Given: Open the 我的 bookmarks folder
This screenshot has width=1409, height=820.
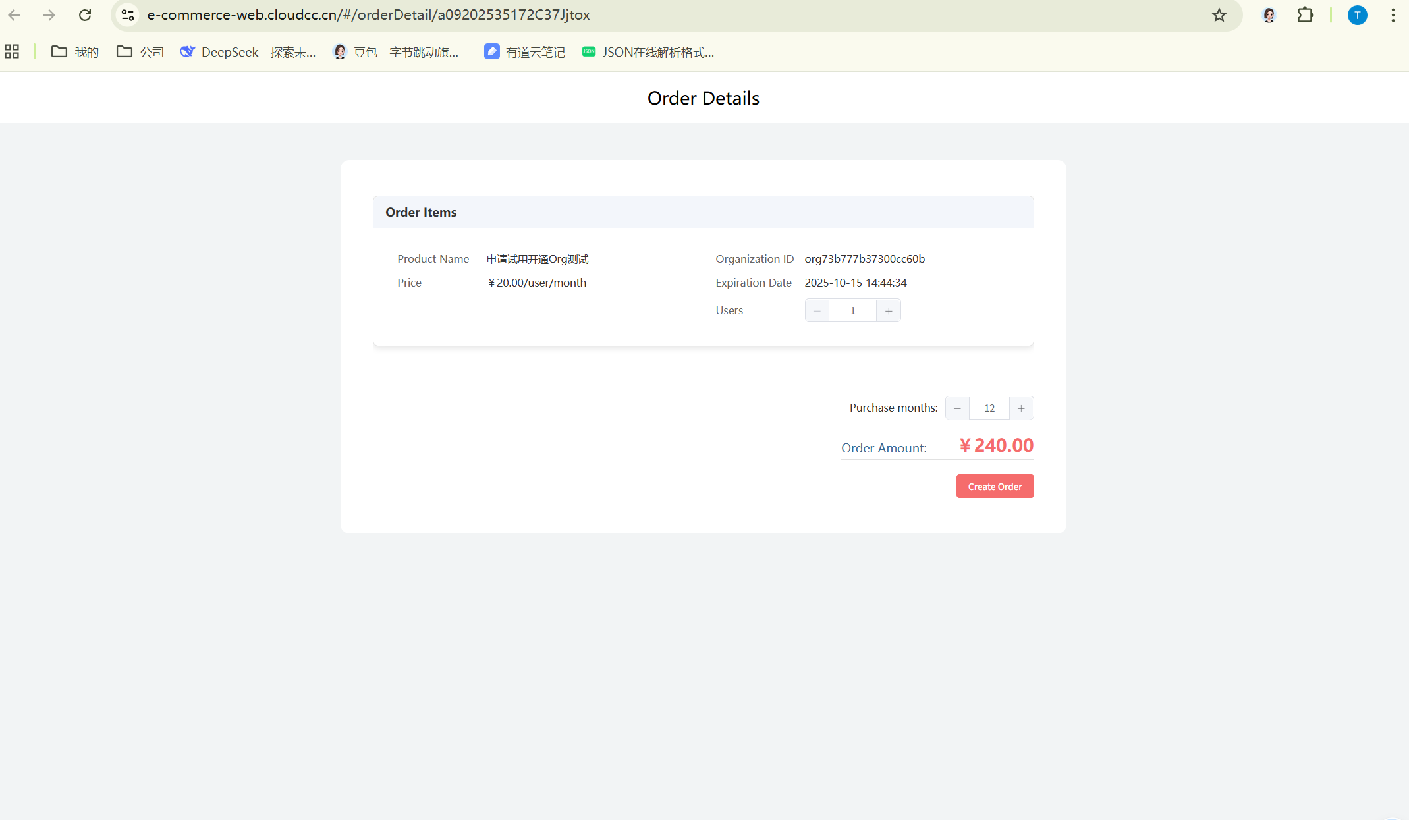Looking at the screenshot, I should pos(75,51).
